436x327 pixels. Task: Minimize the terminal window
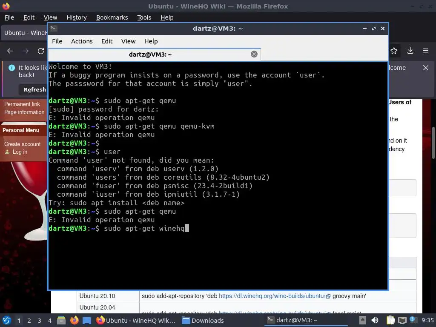365,29
